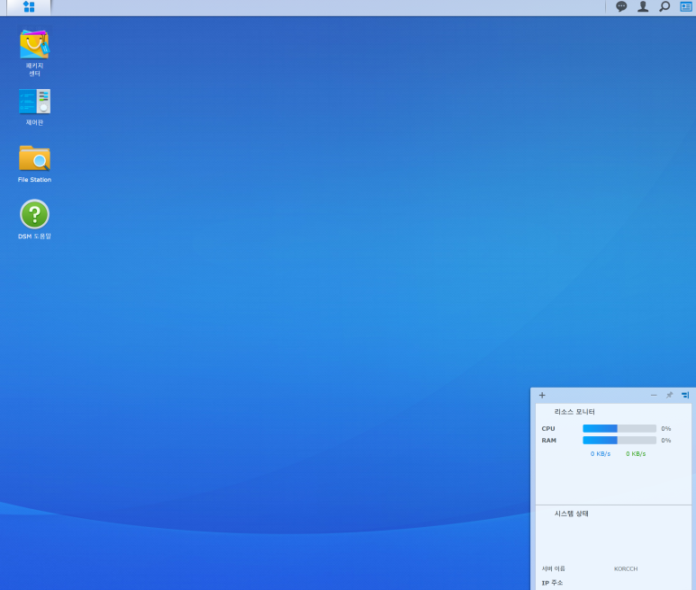696x590 pixels.
Task: Open the DSM Help (도움말) icon
Action: click(34, 219)
